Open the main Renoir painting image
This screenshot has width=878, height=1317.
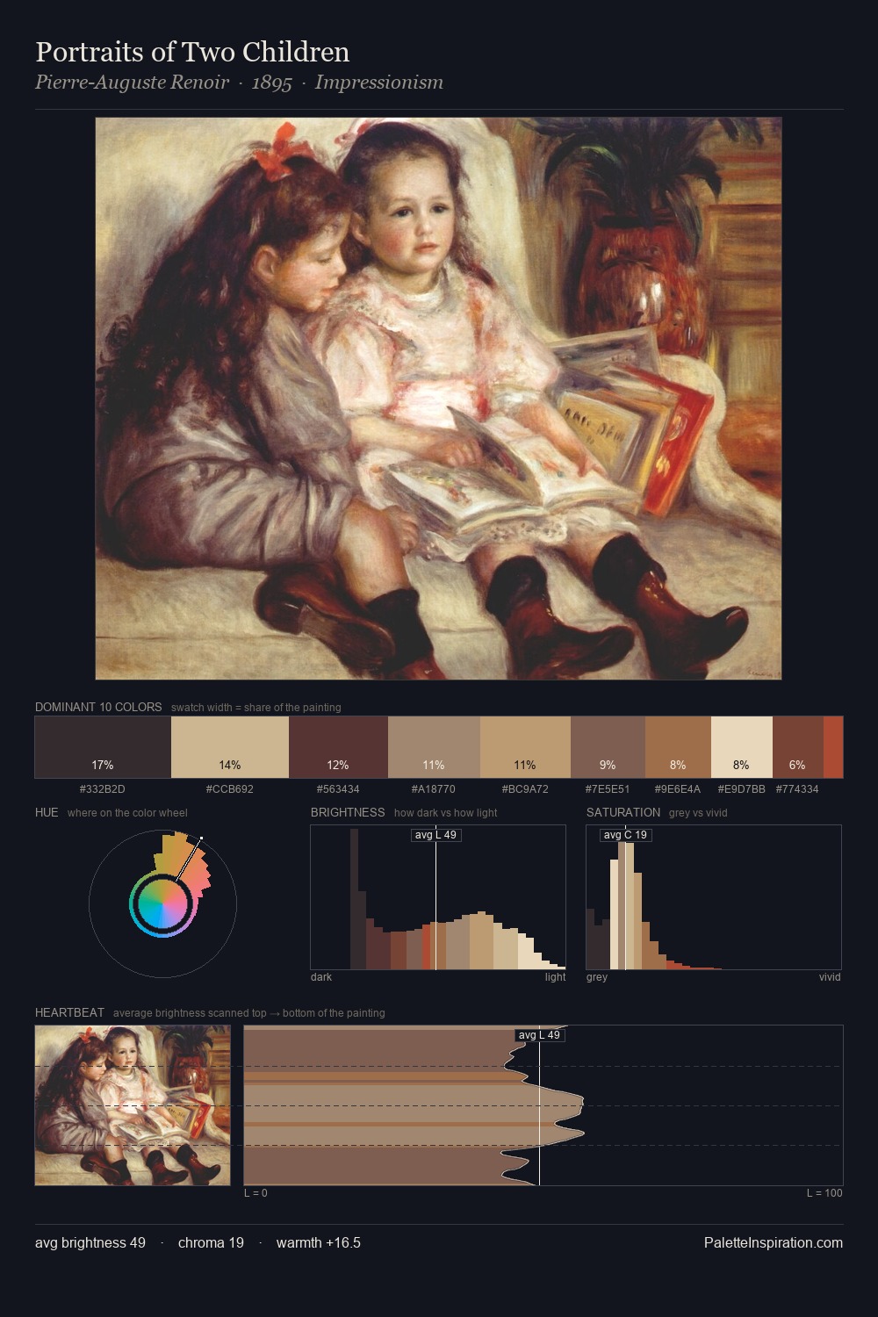click(438, 399)
